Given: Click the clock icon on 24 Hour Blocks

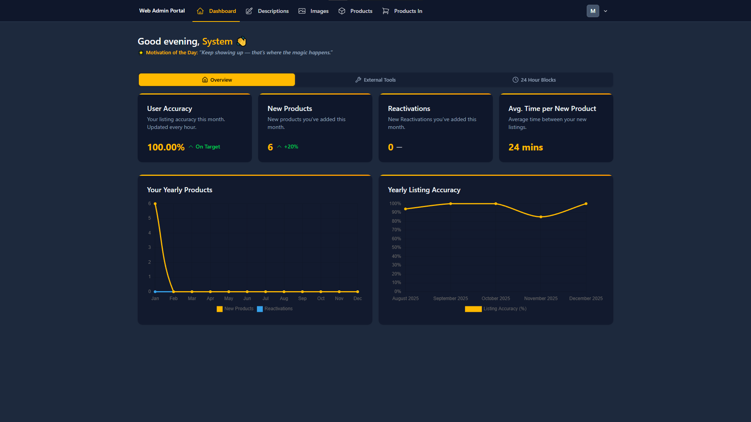Looking at the screenshot, I should click(515, 80).
